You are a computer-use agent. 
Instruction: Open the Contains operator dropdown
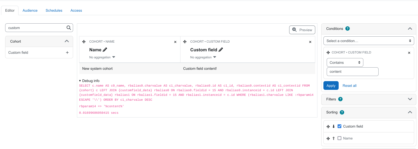(345, 62)
